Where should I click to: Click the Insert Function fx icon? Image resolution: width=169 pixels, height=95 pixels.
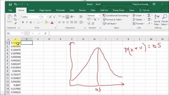[45, 34]
